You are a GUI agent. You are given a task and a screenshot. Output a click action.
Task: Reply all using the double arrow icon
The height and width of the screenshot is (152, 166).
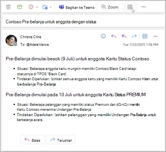point(124,36)
